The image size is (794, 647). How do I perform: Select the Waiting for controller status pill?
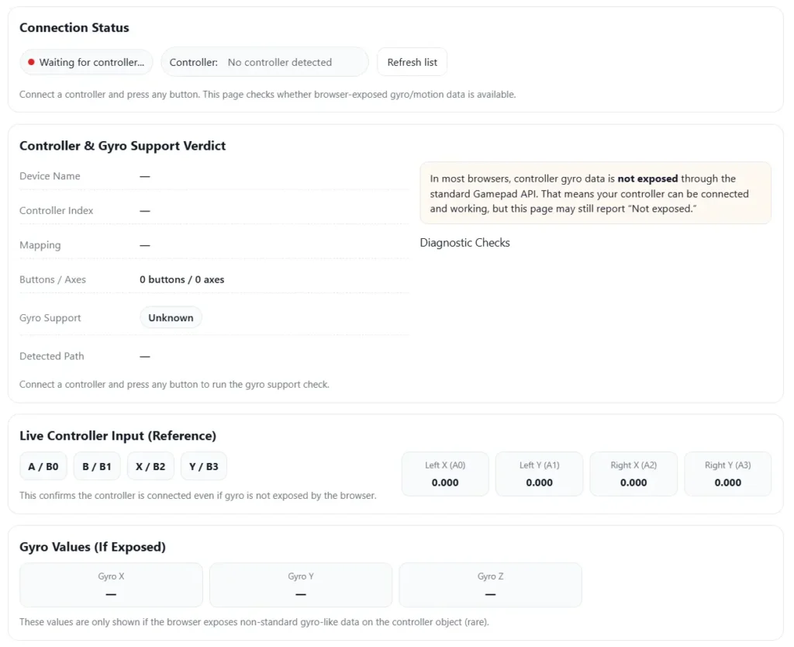coord(87,62)
